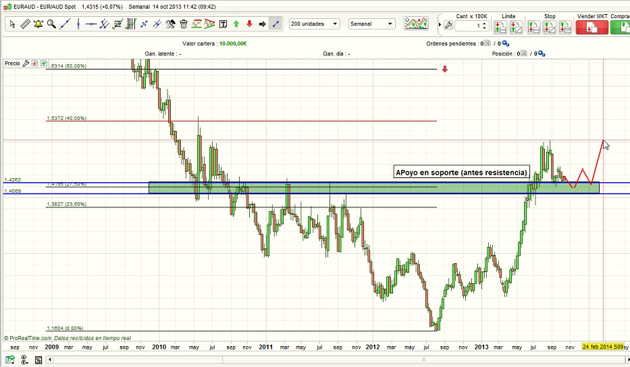Viewport: 630px width, 367px height.
Task: Open the Posición list icon
Action: point(523,53)
